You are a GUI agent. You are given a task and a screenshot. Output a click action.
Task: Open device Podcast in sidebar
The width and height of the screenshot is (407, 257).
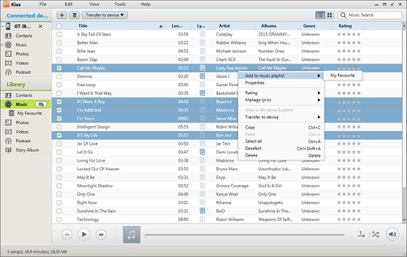[x=23, y=72]
